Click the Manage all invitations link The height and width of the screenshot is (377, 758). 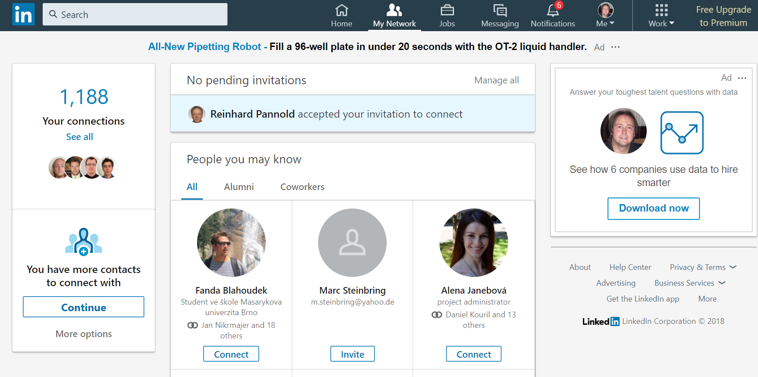497,80
